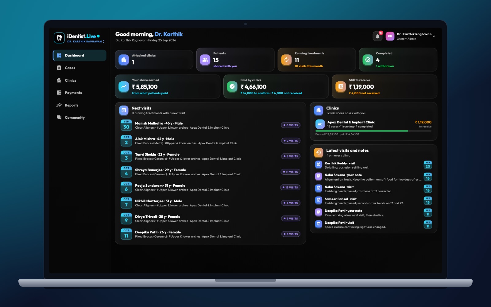The width and height of the screenshot is (491, 307).
Task: Open the account switcher under the logo
Action: click(x=86, y=41)
